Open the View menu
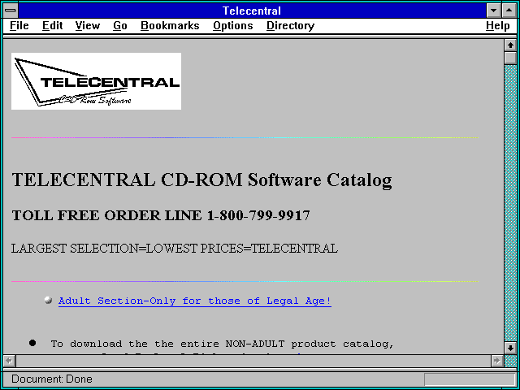The height and width of the screenshot is (390, 520). pyautogui.click(x=88, y=26)
